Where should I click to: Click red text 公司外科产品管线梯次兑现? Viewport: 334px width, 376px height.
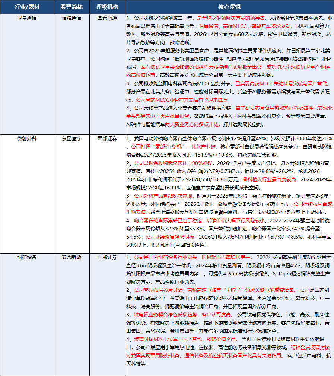point(163,196)
